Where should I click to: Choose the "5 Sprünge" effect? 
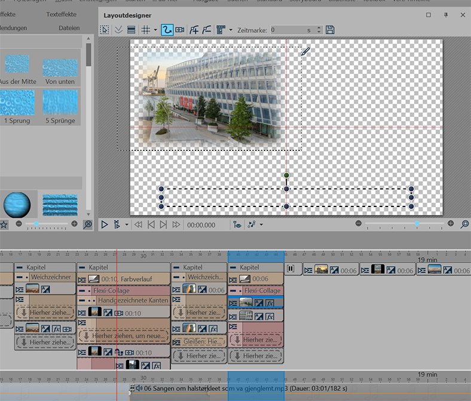click(60, 102)
